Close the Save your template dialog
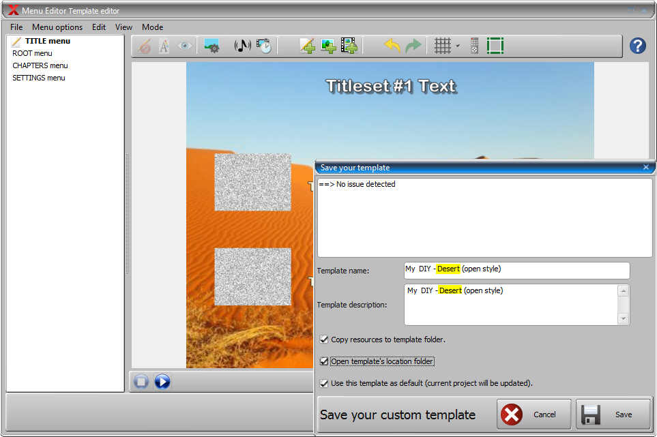 (x=645, y=167)
